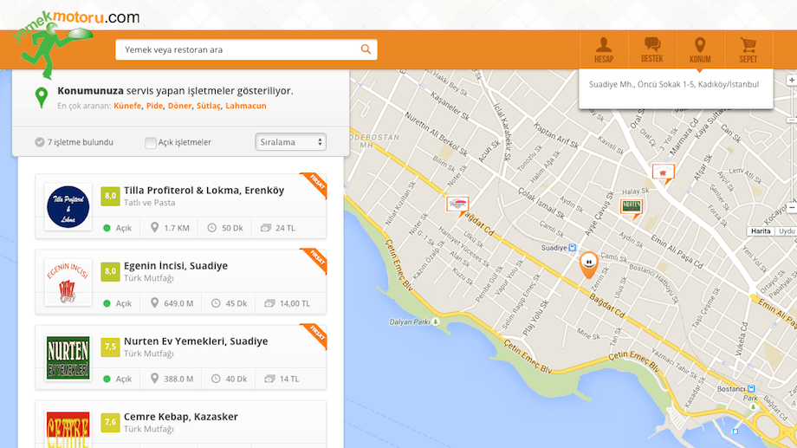Click the Lahmacun popular search link
Viewport: 797px width, 448px height.
pyautogui.click(x=246, y=106)
